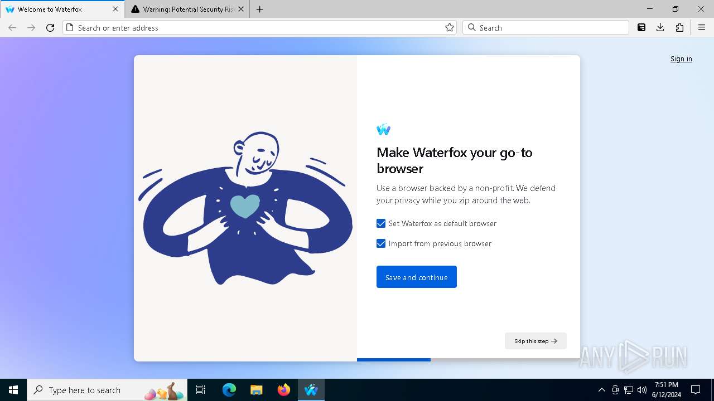Open the Sign in link
The width and height of the screenshot is (714, 401).
pos(681,59)
